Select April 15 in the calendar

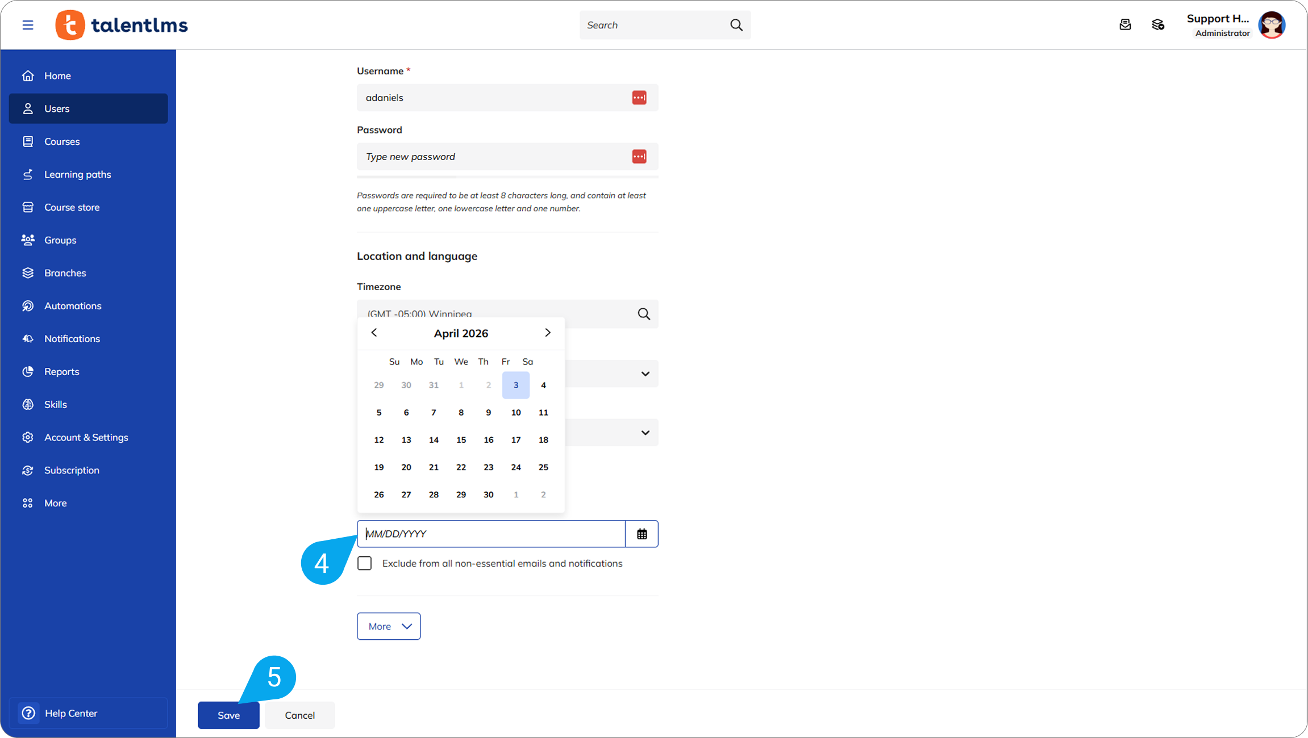[461, 440]
